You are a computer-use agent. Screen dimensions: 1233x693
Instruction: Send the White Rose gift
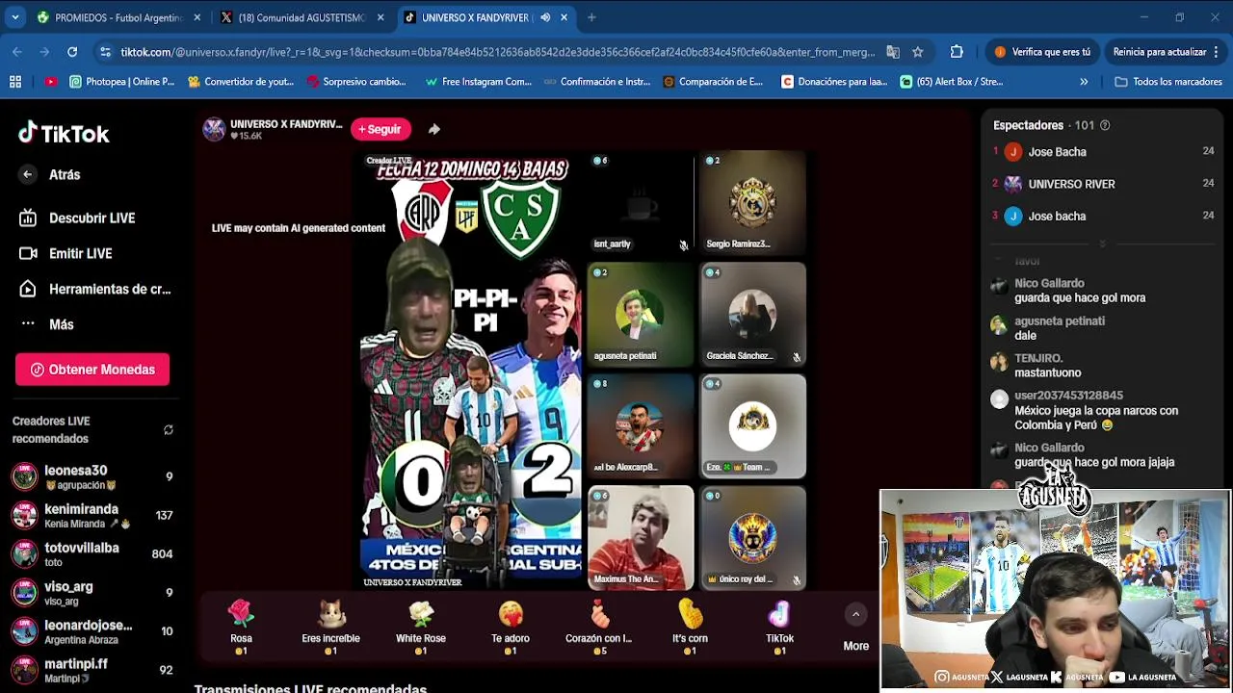pos(421,628)
